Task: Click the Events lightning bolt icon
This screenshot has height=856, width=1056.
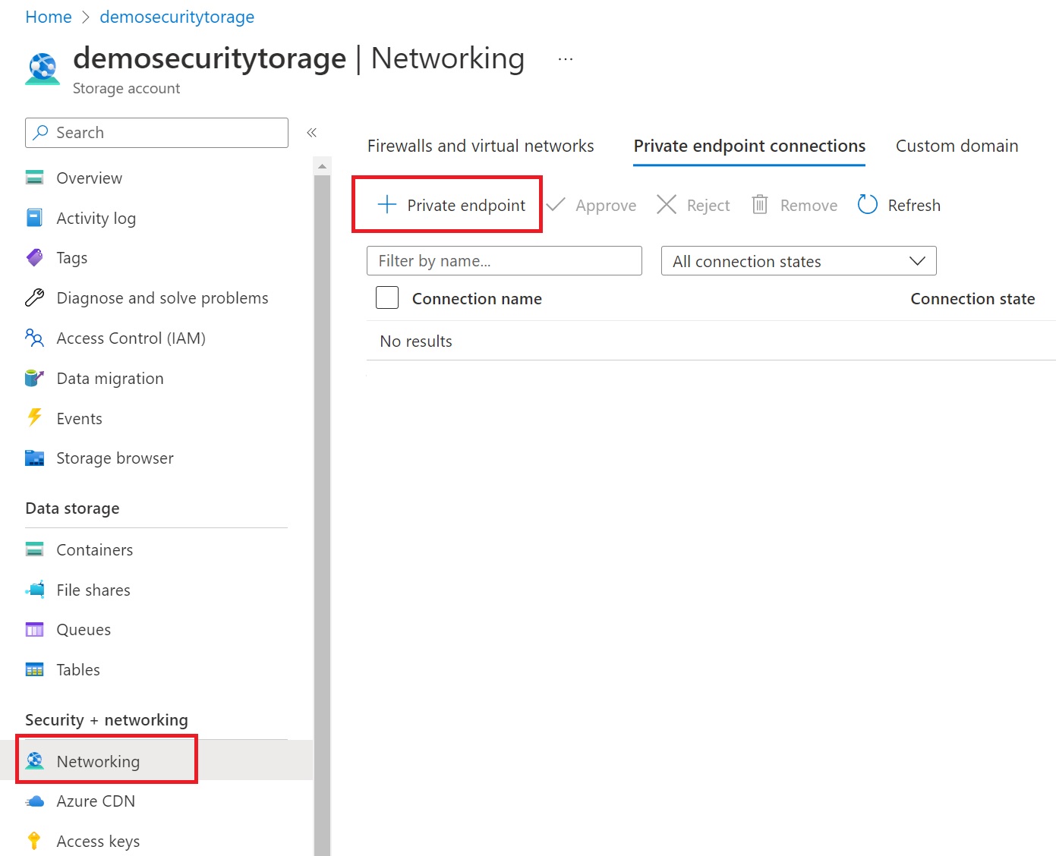Action: click(x=35, y=418)
